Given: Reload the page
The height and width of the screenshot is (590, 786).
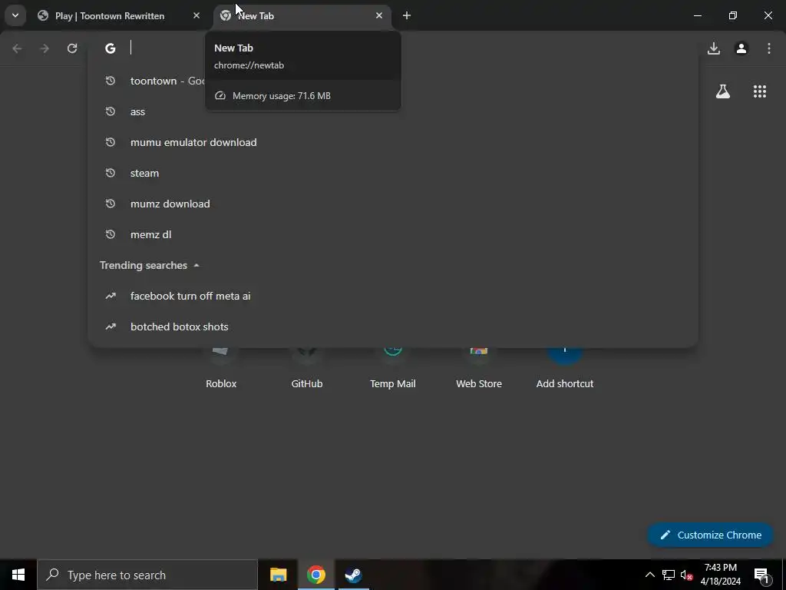Looking at the screenshot, I should (72, 48).
